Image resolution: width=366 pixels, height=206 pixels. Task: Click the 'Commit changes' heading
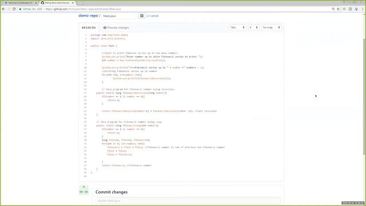coord(112,192)
